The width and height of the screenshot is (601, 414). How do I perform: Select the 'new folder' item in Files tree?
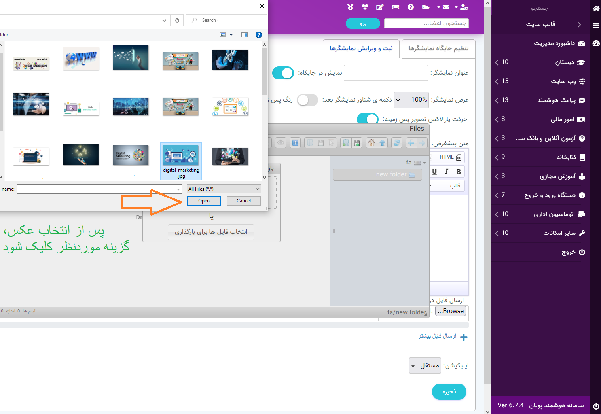377,175
